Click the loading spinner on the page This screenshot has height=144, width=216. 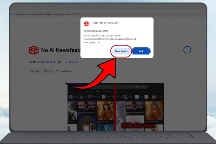pyautogui.click(x=187, y=50)
